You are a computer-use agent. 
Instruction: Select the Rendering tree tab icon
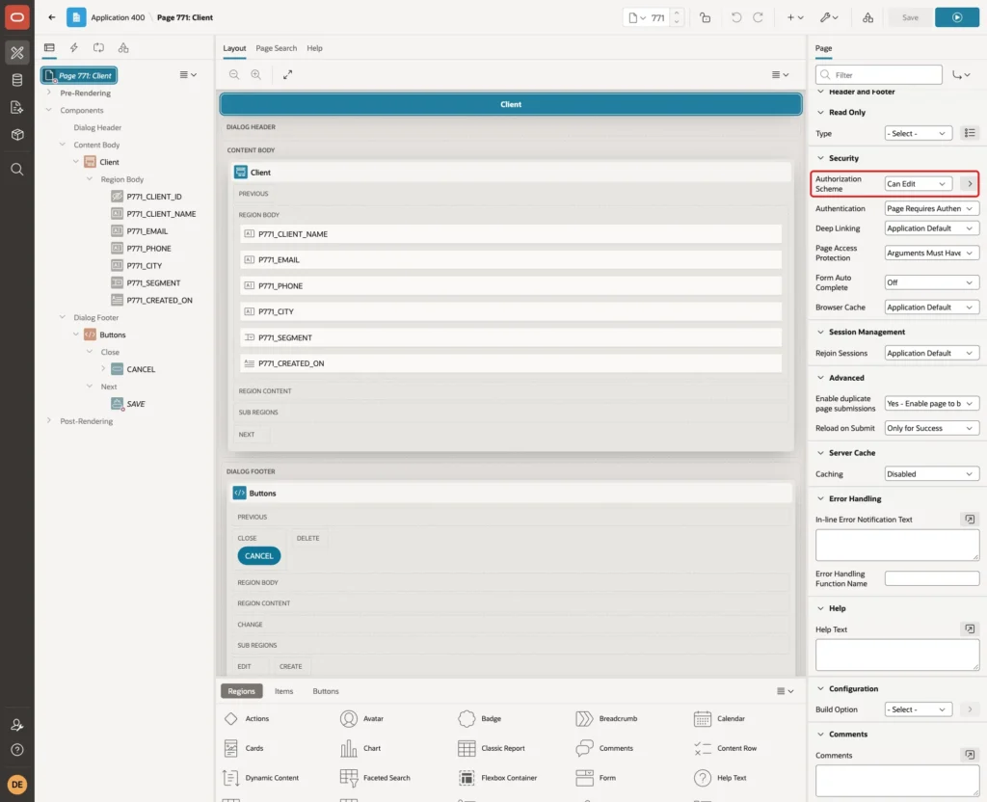49,48
